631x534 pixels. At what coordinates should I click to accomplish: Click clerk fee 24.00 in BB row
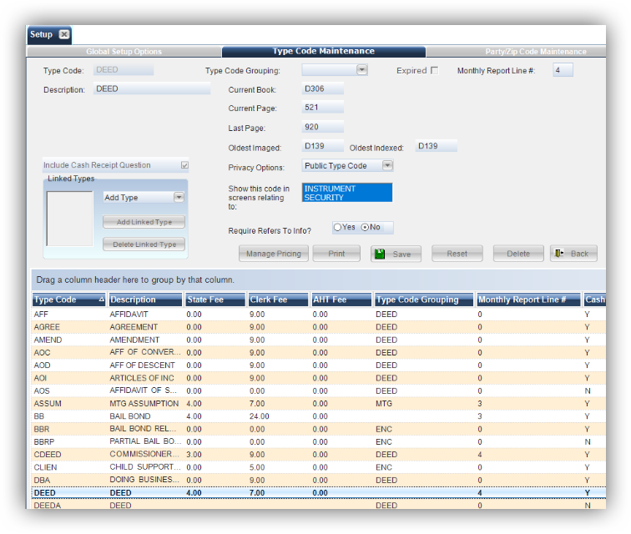[259, 416]
